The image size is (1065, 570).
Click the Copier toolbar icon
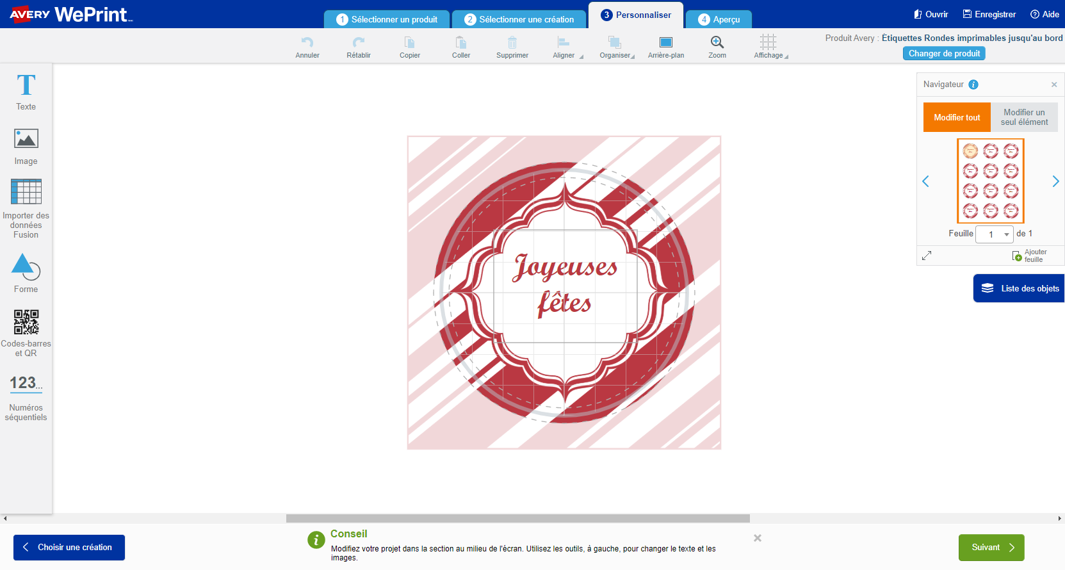point(410,42)
